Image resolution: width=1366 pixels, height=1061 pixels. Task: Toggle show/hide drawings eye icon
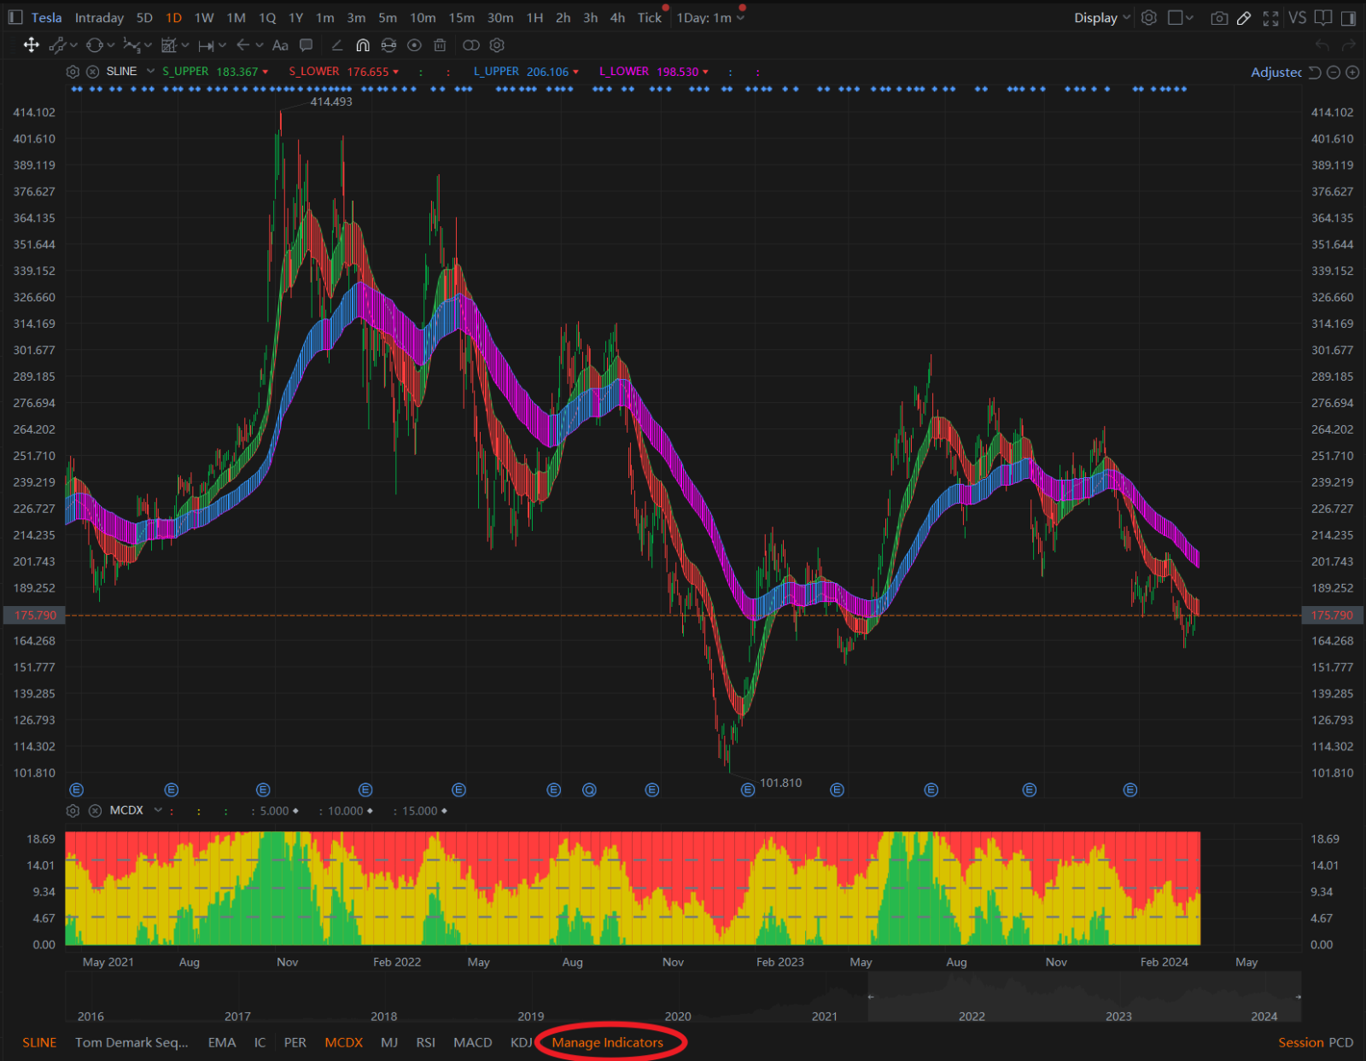[414, 45]
